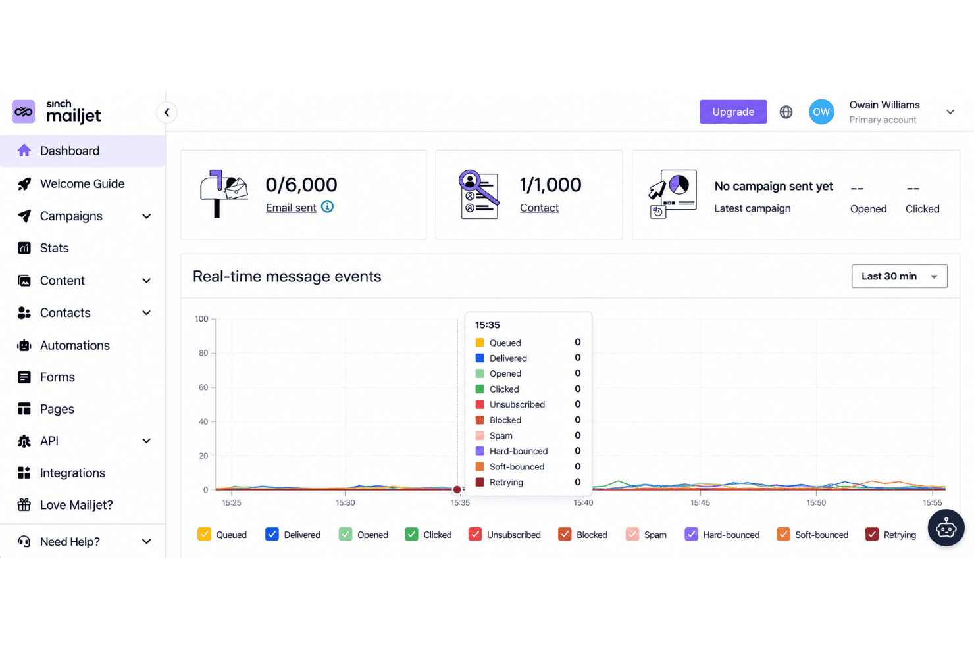Click the Need Help headset icon
This screenshot has width=974, height=649.
pos(24,542)
